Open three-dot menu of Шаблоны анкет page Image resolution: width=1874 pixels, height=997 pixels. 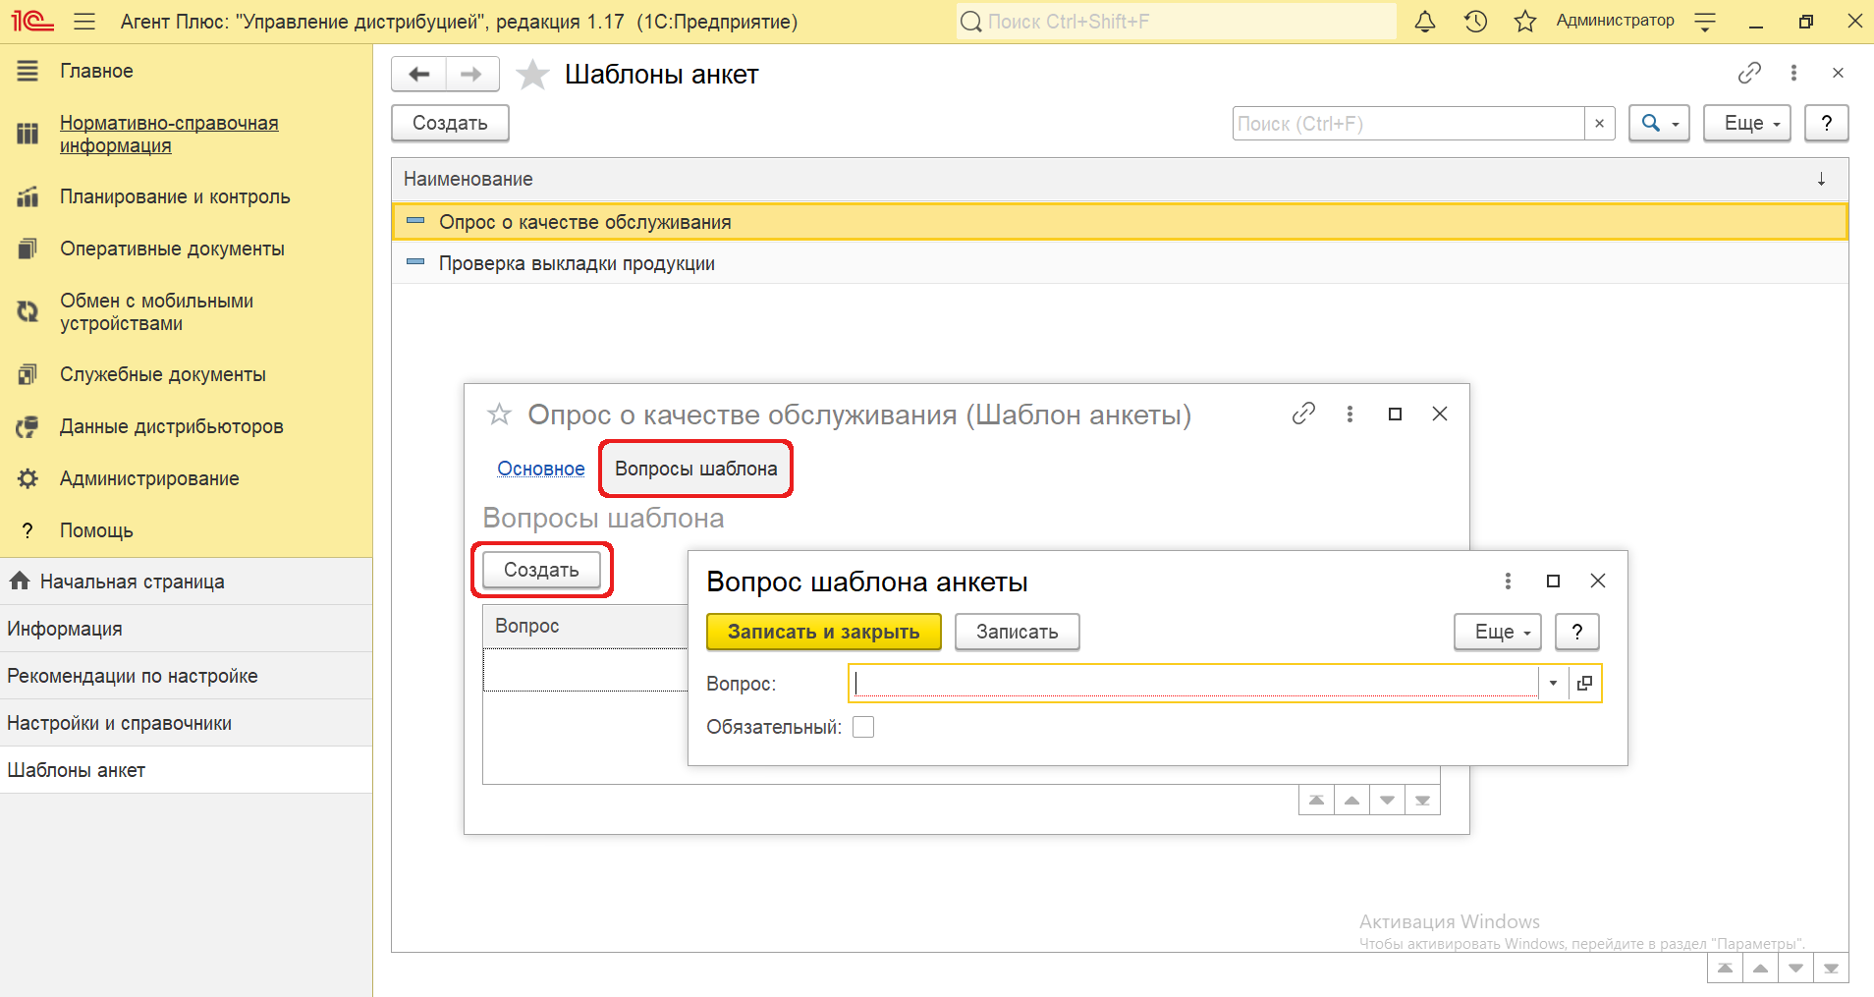pyautogui.click(x=1793, y=73)
